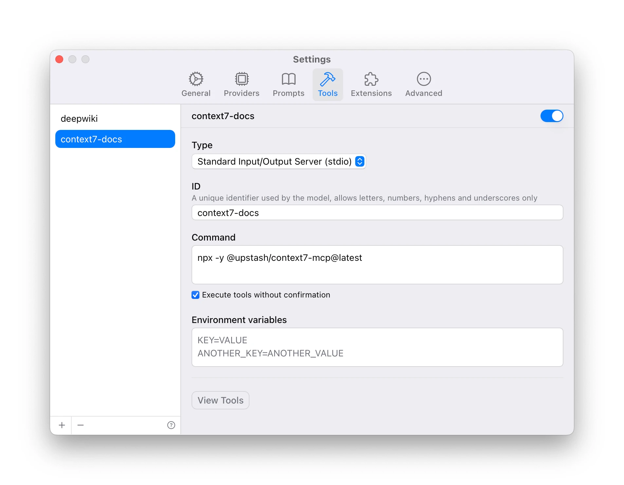Image resolution: width=624 pixels, height=485 pixels.
Task: Open Extensions puzzle piece icon
Action: click(371, 79)
